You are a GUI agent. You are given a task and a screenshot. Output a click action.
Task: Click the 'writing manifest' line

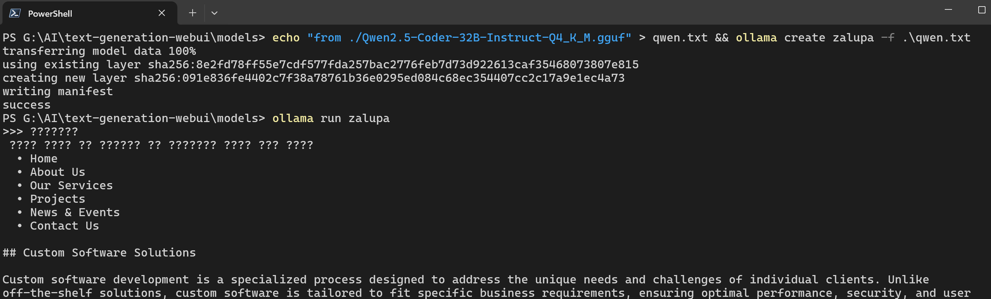pos(58,91)
